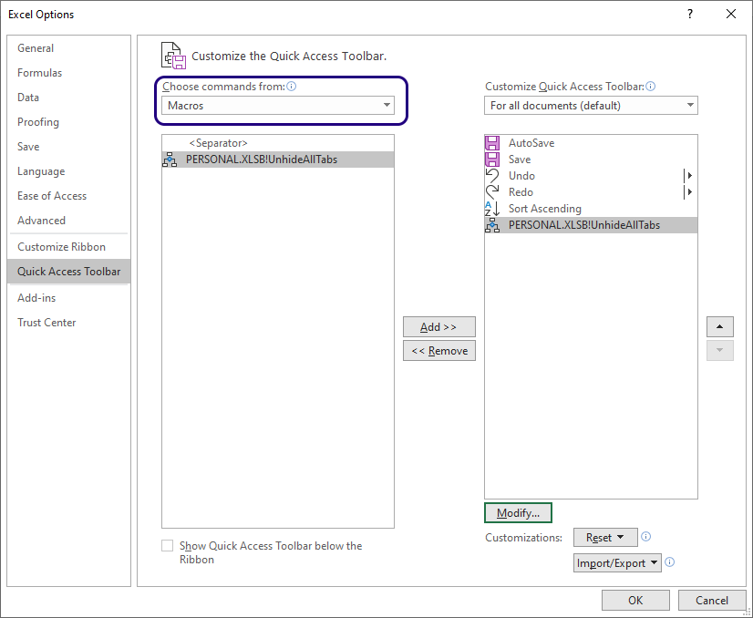The image size is (753, 618).
Task: Select the AutoSave entry text
Action: coord(531,143)
